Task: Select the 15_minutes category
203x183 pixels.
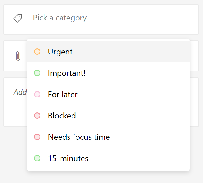Action: coord(108,158)
